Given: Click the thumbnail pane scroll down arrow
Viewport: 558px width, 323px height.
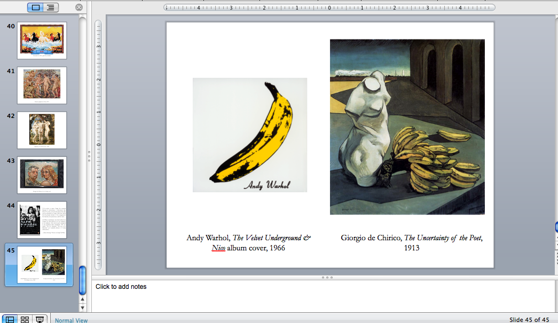Looking at the screenshot, I should click(83, 308).
